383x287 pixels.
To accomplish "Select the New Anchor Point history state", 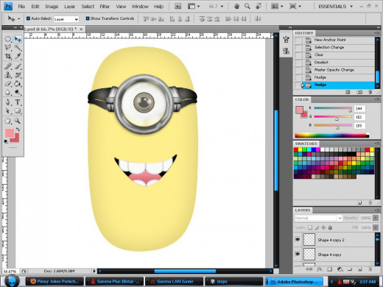I will point(334,40).
